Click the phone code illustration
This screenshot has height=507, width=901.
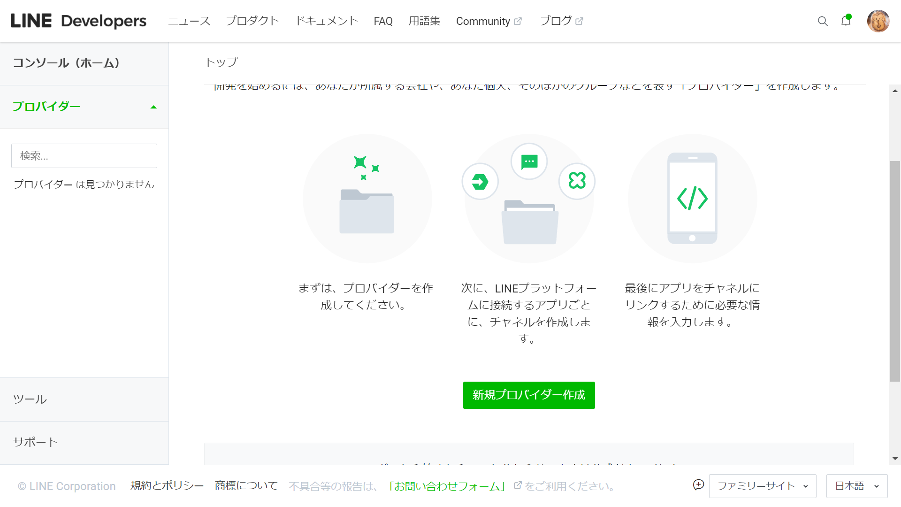click(692, 198)
